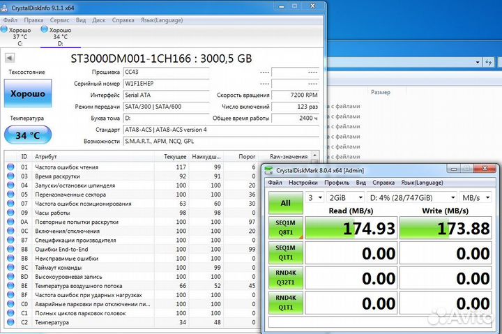Click the previous disk arrow button
This screenshot has width=502, height=334.
point(10,58)
